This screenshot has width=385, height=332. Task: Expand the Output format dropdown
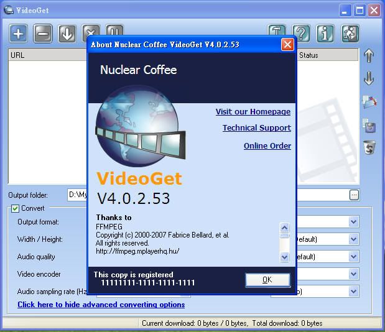(353, 222)
